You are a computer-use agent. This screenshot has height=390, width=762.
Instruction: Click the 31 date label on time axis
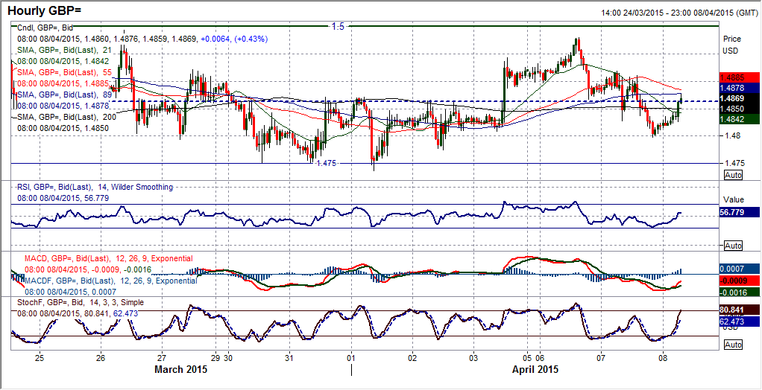point(289,358)
